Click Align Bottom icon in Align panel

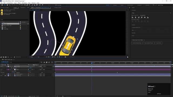coord(148,17)
